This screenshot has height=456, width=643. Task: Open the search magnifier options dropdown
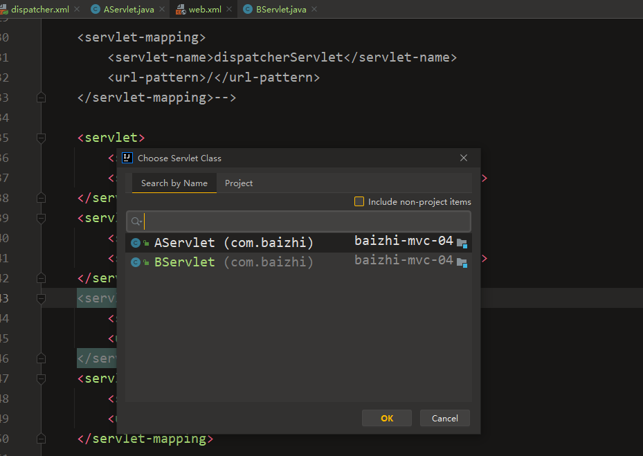pos(136,221)
